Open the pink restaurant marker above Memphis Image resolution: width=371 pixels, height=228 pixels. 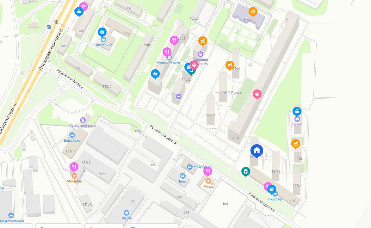click(74, 167)
